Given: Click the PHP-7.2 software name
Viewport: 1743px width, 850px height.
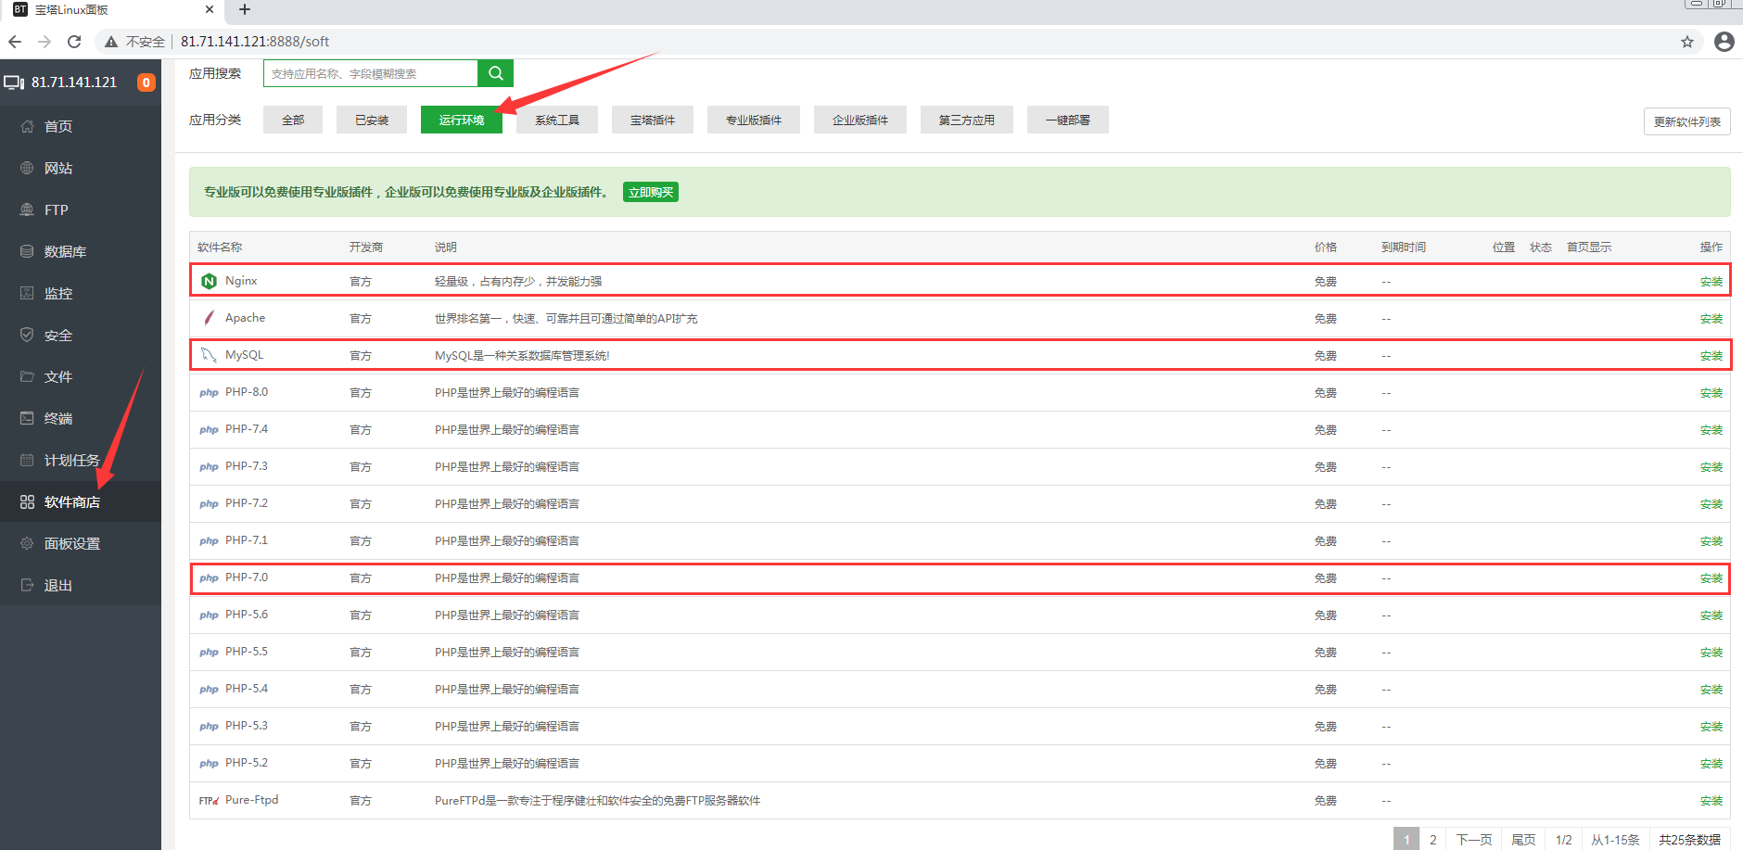Looking at the screenshot, I should [246, 503].
